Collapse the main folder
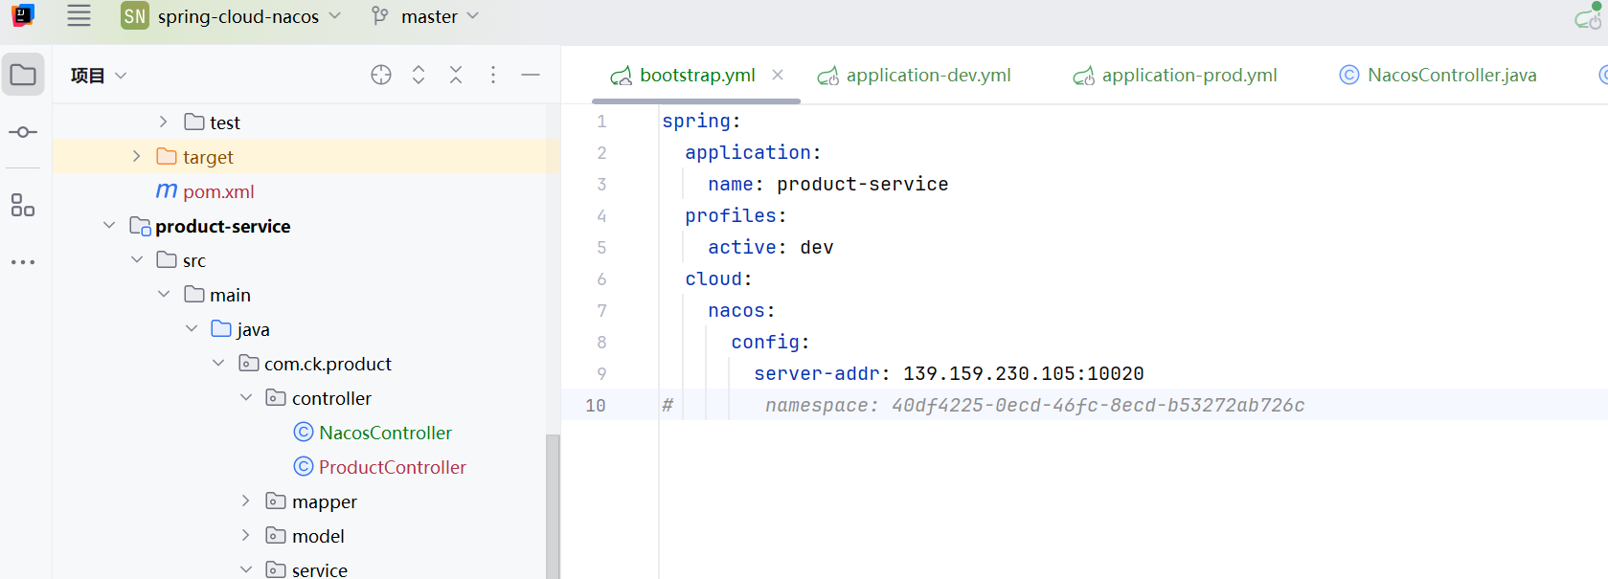Image resolution: width=1608 pixels, height=579 pixels. point(164,294)
